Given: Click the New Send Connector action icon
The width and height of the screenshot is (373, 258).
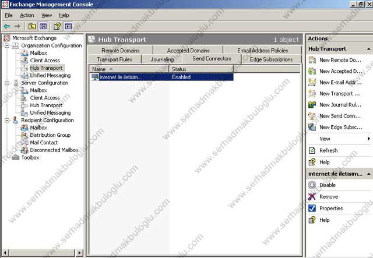Looking at the screenshot, I should click(312, 116).
